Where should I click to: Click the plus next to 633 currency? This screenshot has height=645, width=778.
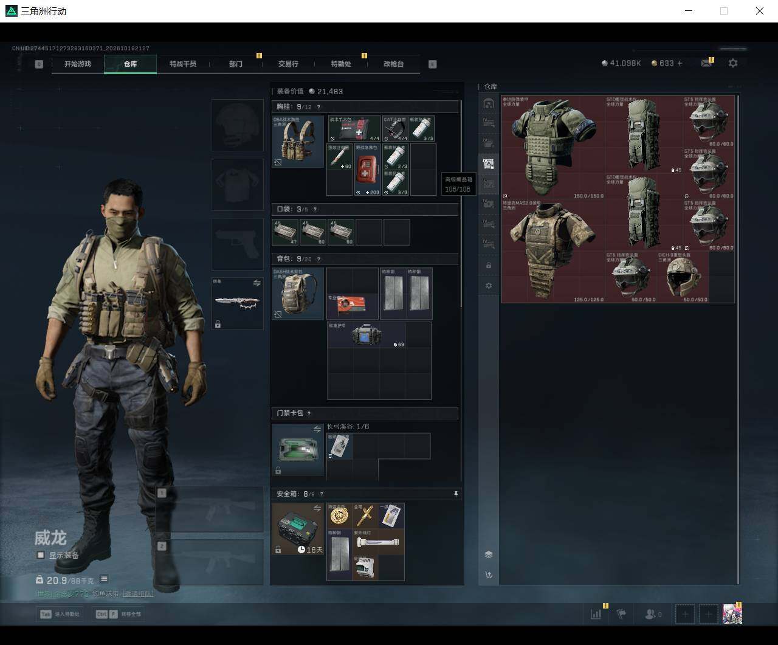680,63
